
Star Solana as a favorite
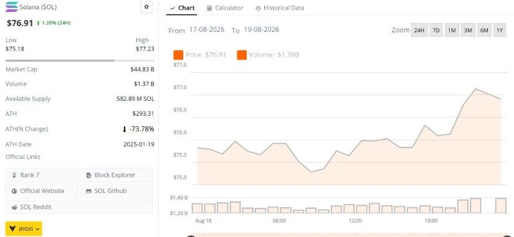[146, 7]
